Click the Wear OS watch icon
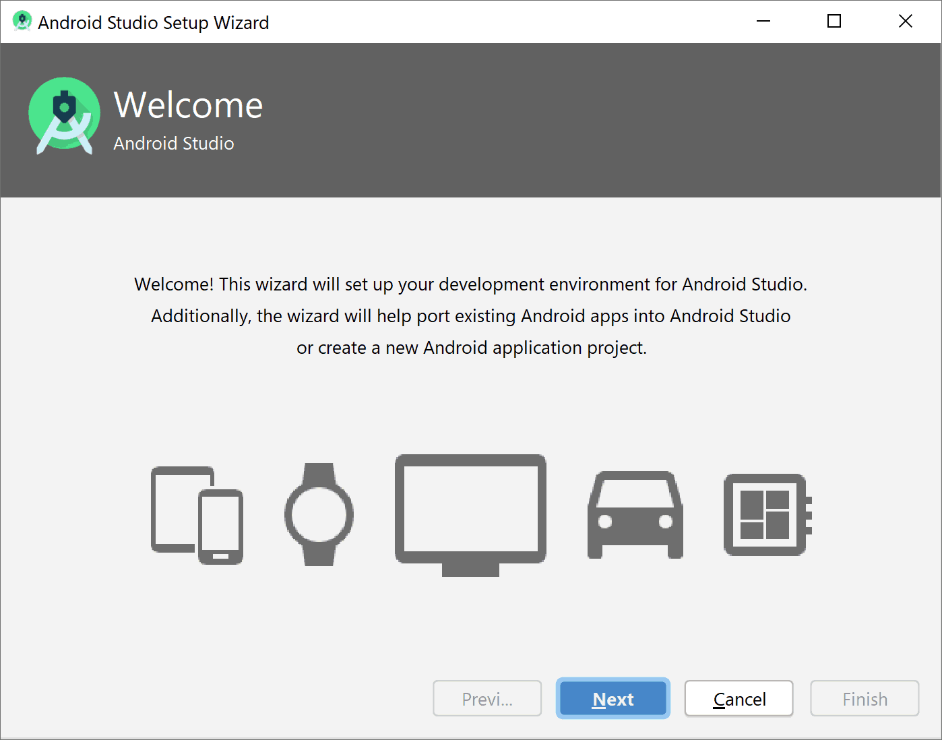This screenshot has height=740, width=942. (319, 514)
